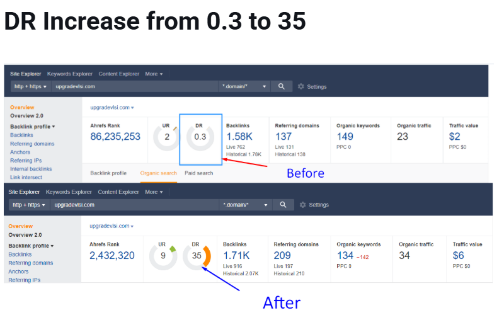504x315 pixels.
Task: Click the Backlinks value 1.58K
Action: (x=239, y=137)
